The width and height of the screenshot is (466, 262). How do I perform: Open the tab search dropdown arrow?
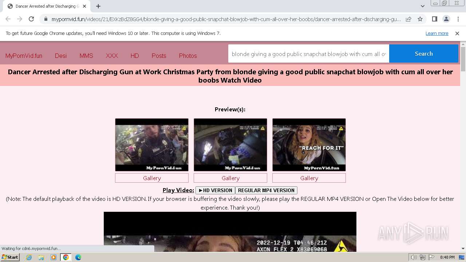coord(422,6)
